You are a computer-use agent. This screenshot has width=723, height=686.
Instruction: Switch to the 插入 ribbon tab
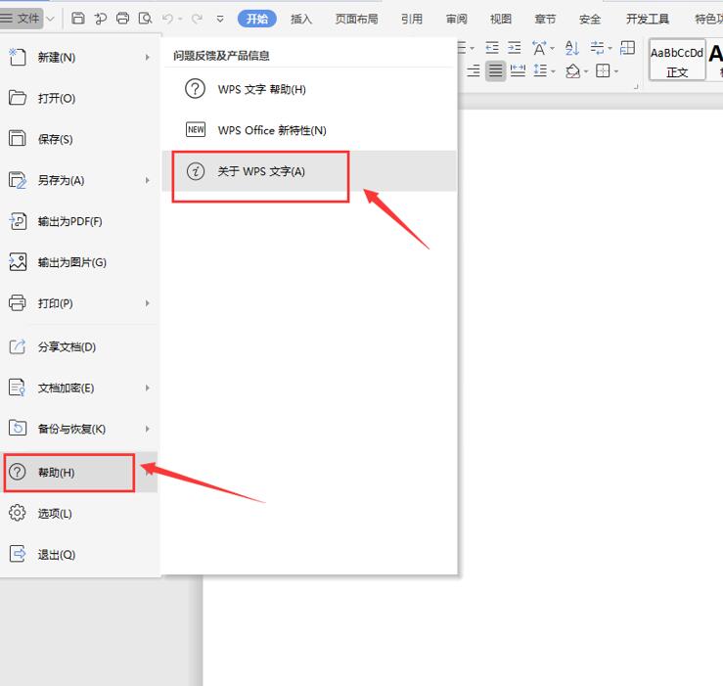(x=301, y=19)
